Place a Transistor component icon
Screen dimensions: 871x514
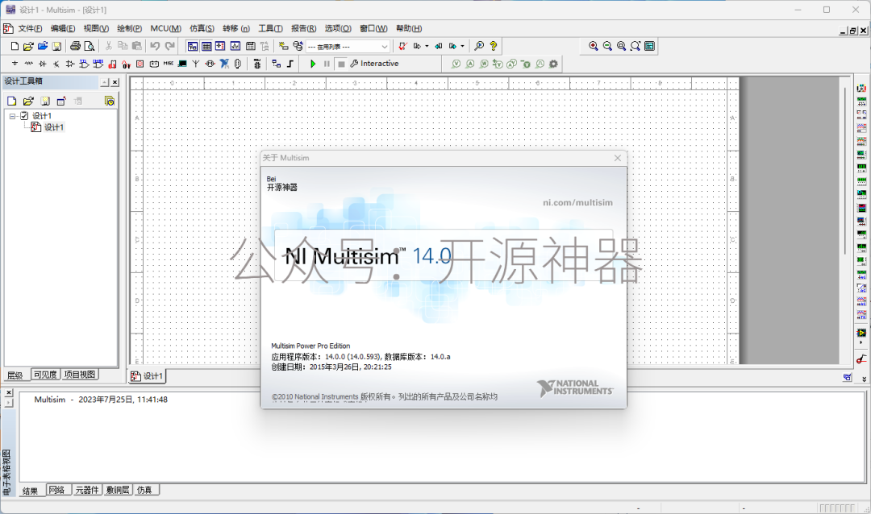click(x=56, y=64)
